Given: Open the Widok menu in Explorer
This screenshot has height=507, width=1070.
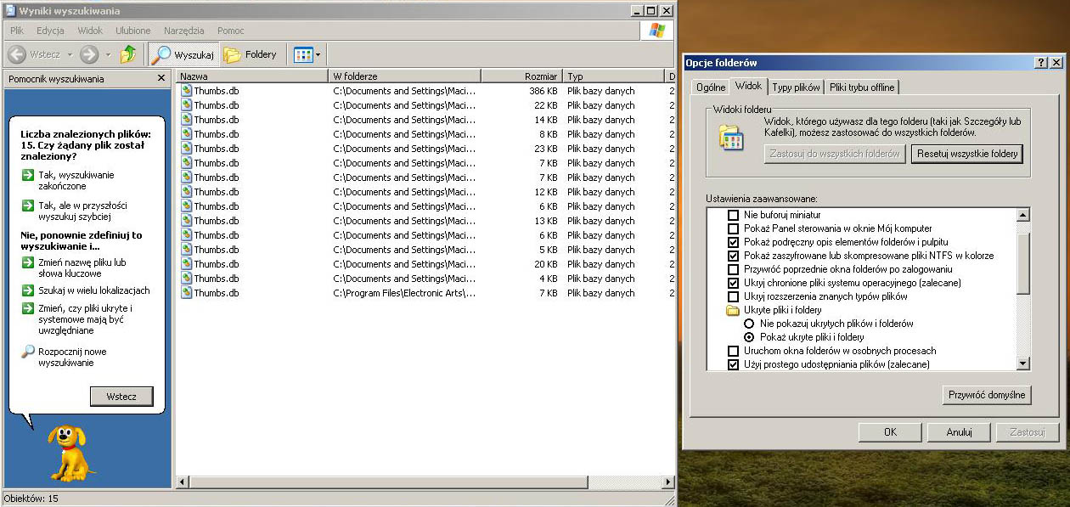Looking at the screenshot, I should tap(90, 31).
